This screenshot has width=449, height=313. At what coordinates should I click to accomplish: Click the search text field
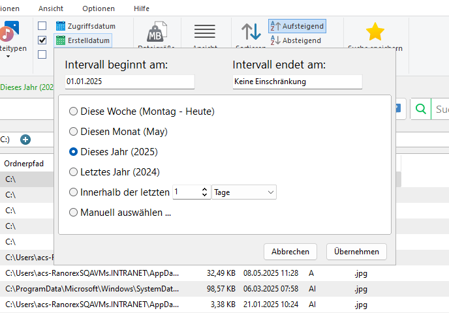point(440,109)
